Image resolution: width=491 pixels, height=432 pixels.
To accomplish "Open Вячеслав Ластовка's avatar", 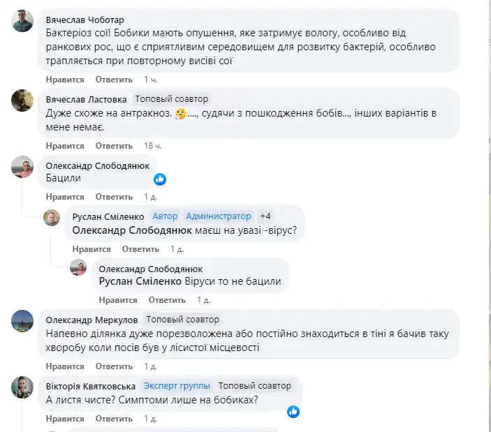I will [22, 100].
